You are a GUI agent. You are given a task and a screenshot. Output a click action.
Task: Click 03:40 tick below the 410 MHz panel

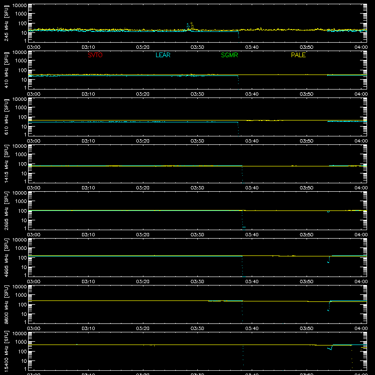point(252,94)
